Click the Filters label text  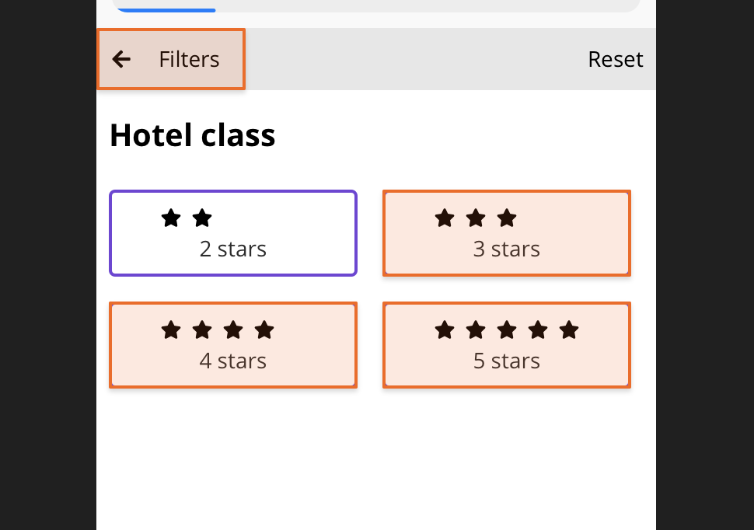(x=189, y=59)
